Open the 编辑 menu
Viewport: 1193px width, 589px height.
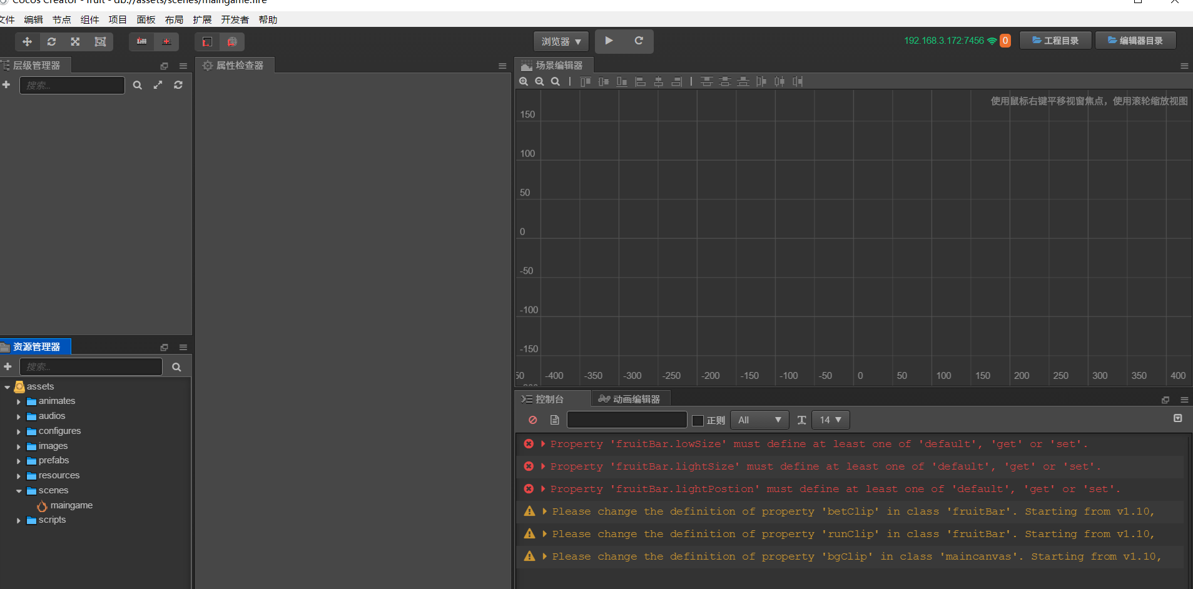click(33, 20)
